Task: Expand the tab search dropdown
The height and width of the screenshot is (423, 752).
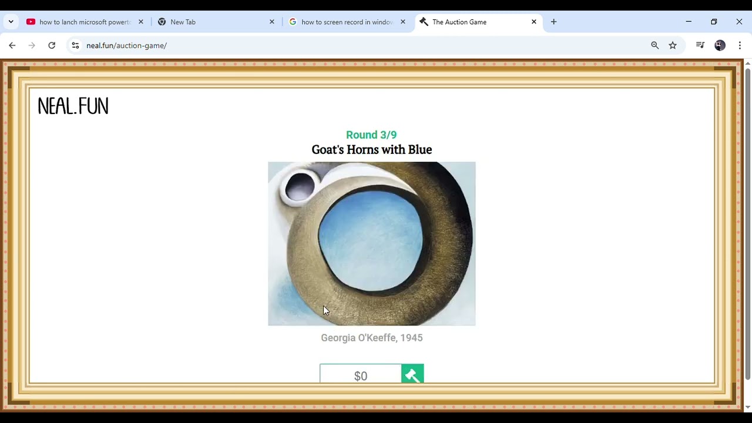Action: [11, 22]
